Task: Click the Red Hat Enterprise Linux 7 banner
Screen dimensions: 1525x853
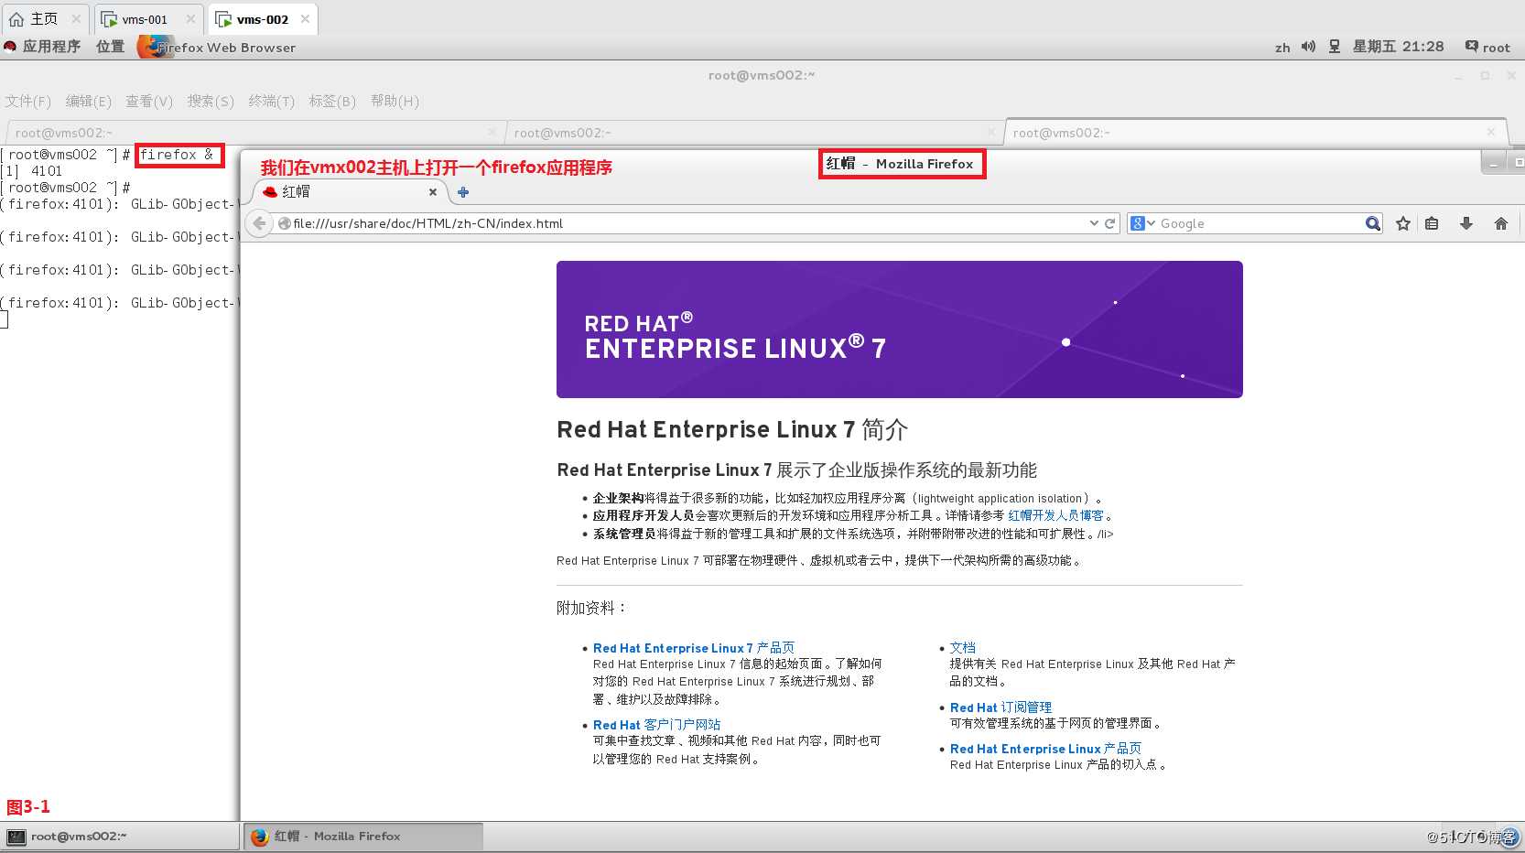Action: (900, 329)
